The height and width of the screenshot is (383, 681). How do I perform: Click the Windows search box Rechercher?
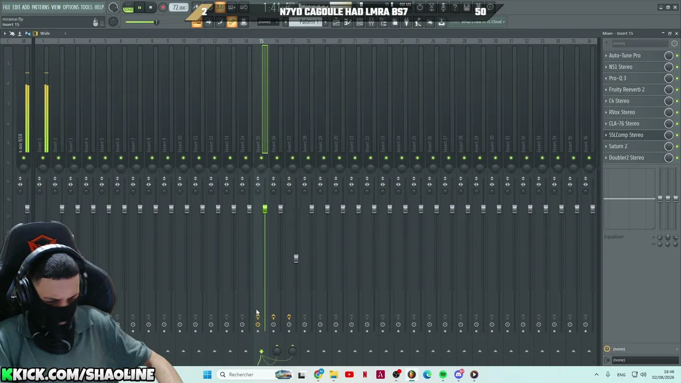[x=255, y=374]
